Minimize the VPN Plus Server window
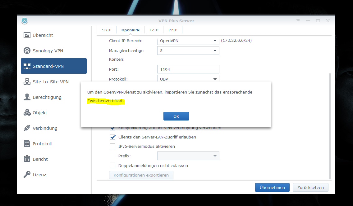The width and height of the screenshot is (353, 206). [308, 21]
